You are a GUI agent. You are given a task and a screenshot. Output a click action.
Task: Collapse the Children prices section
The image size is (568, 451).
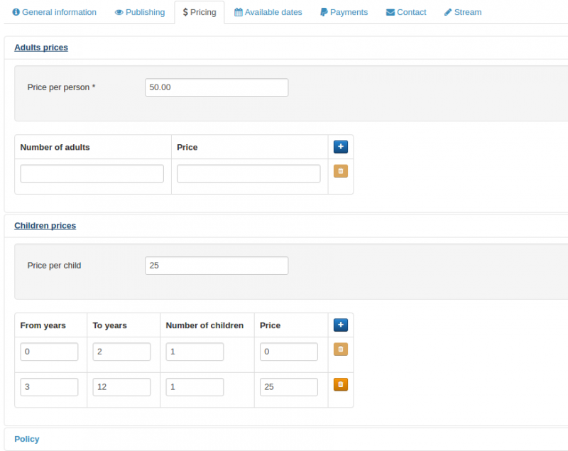click(45, 226)
